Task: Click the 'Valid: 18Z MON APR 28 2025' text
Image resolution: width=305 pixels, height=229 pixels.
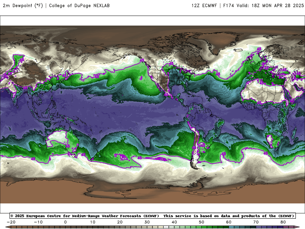Action: click(x=270, y=5)
